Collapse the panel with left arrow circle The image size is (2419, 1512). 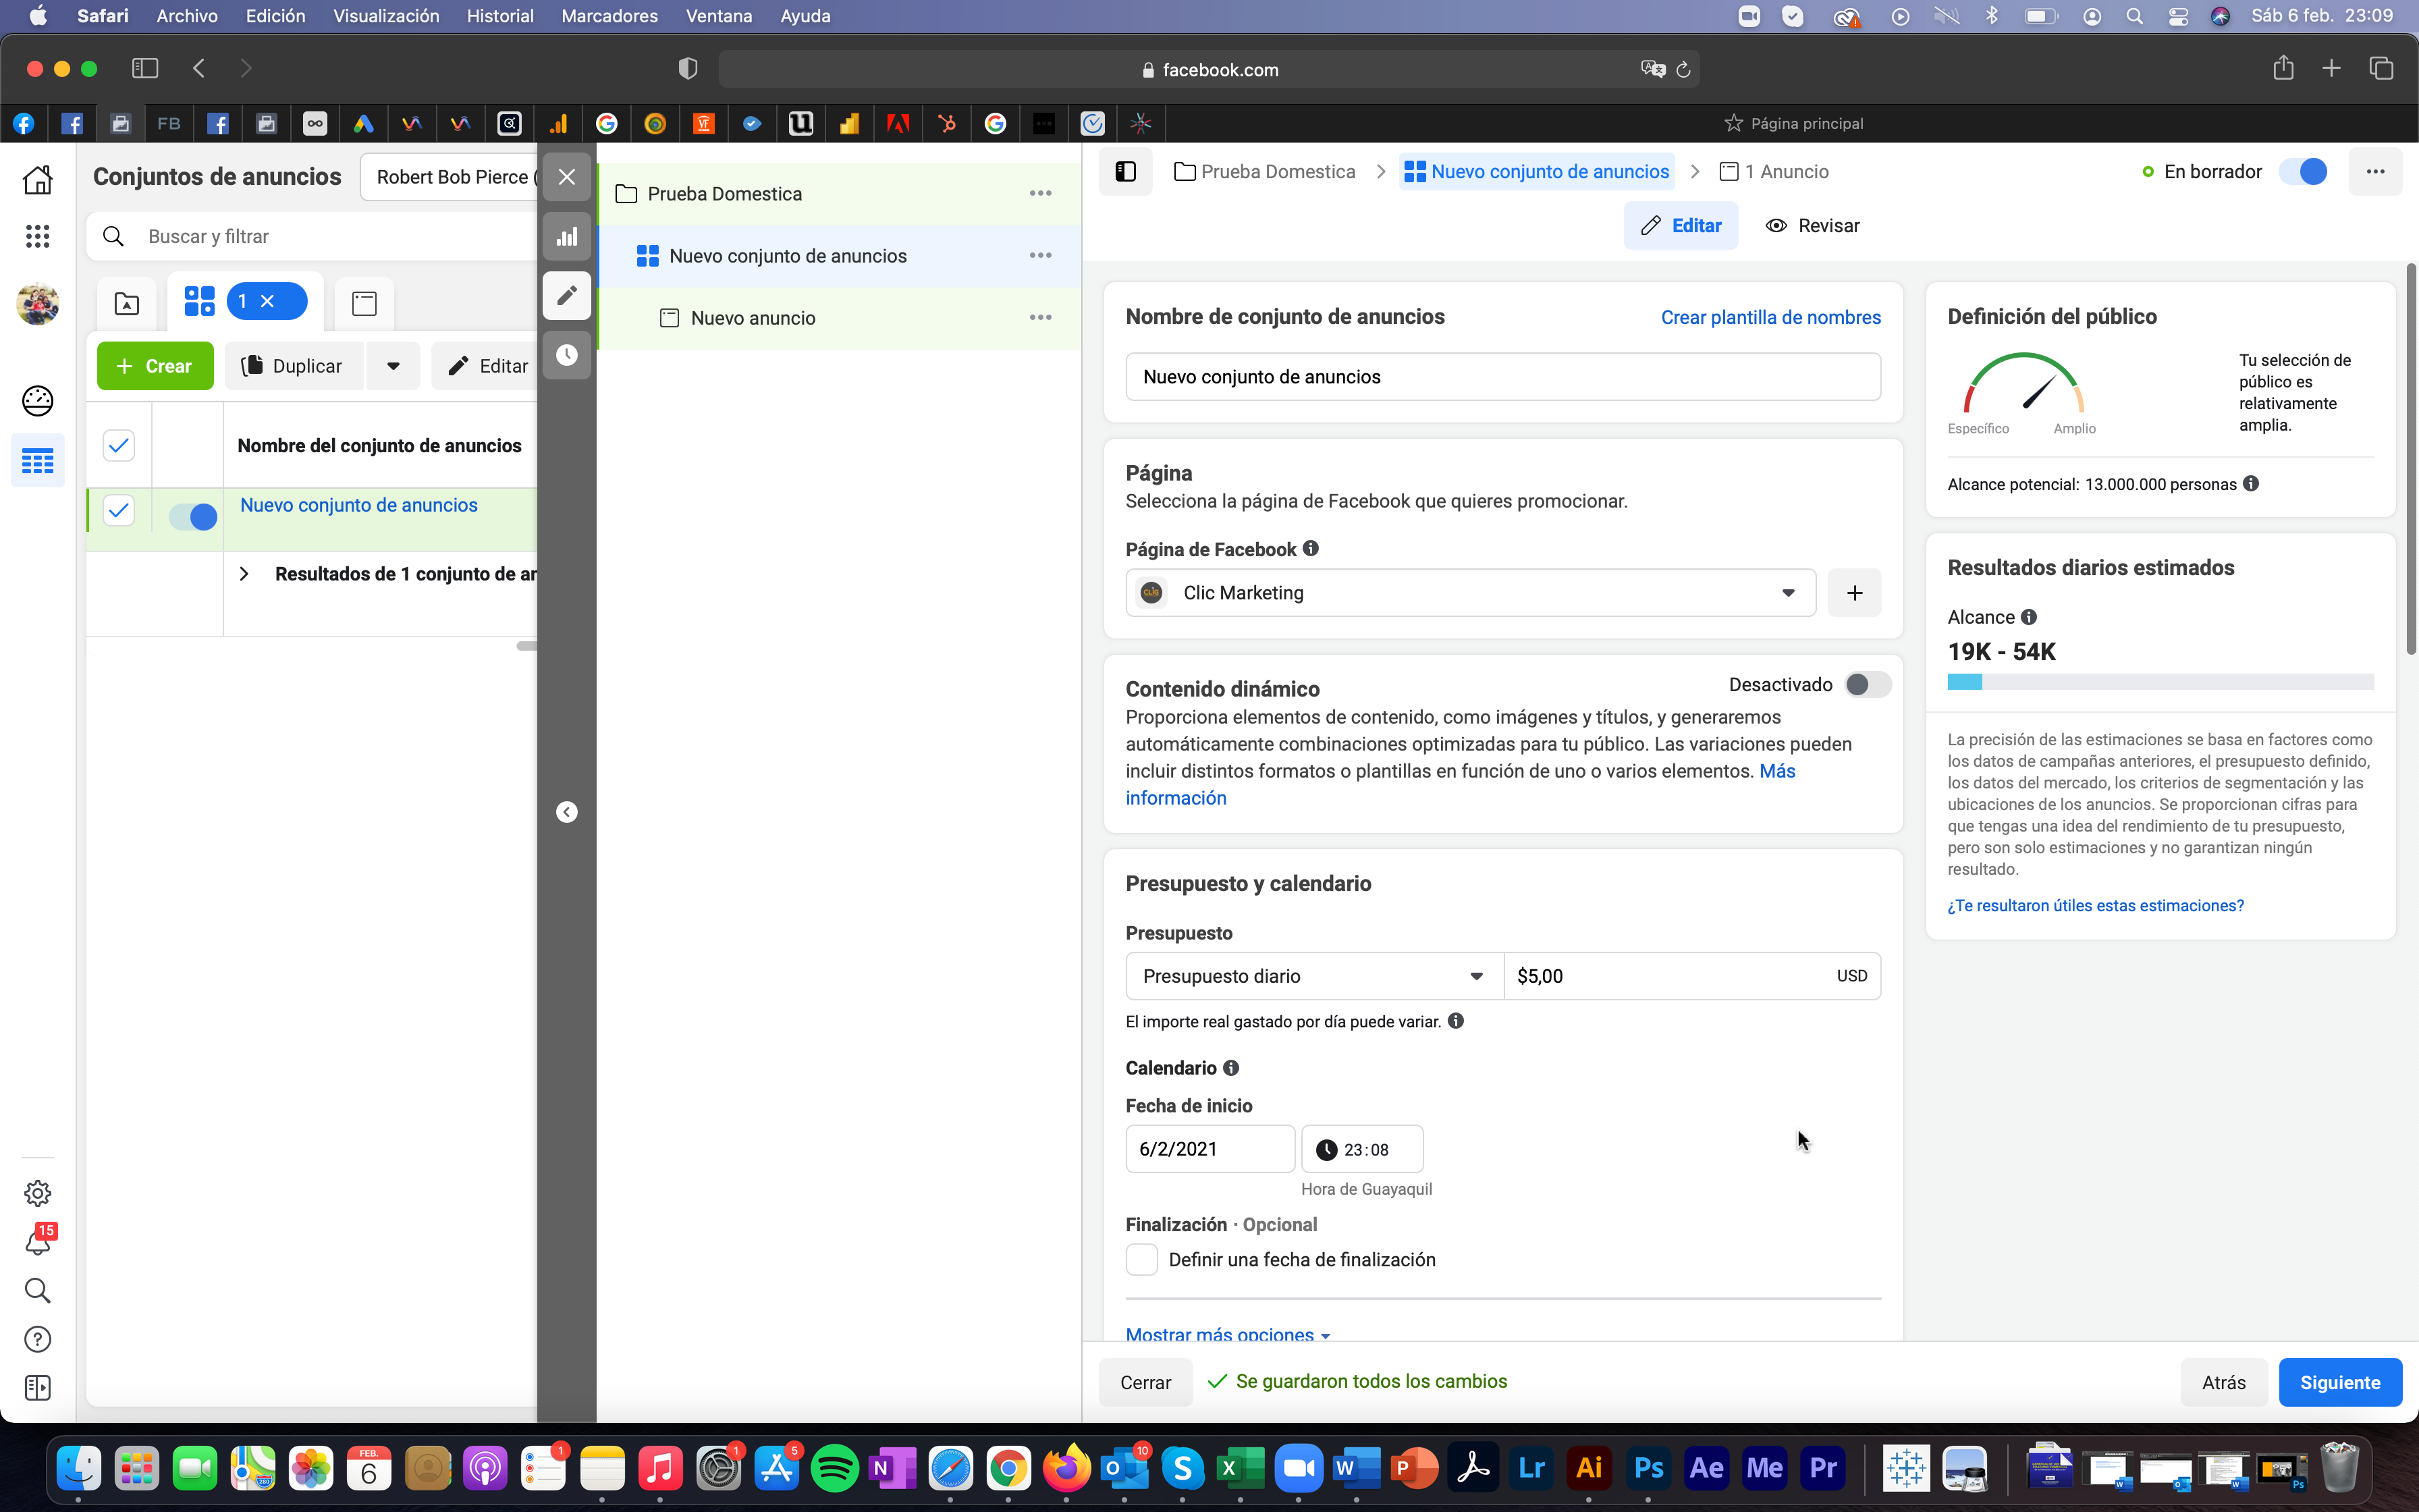(x=567, y=812)
